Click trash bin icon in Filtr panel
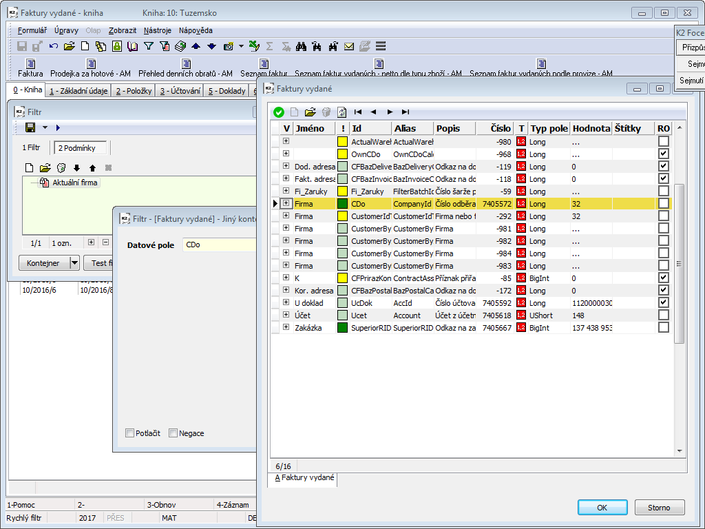This screenshot has height=529, width=705. click(61, 167)
